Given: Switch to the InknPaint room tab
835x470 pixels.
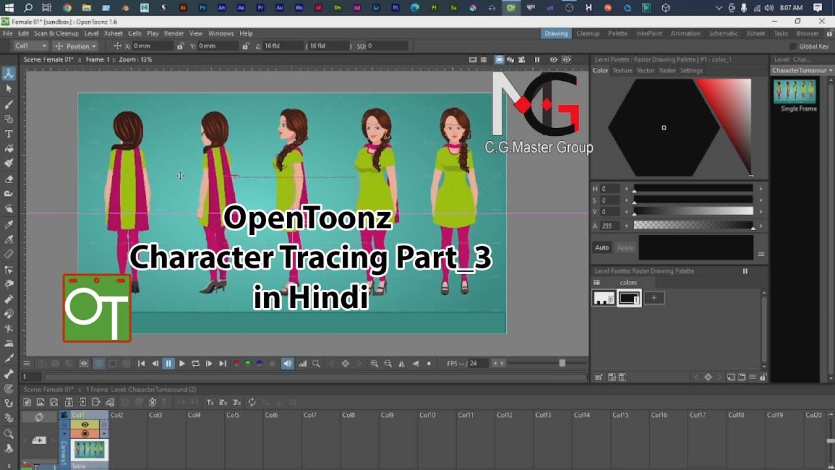Looking at the screenshot, I should (x=648, y=33).
